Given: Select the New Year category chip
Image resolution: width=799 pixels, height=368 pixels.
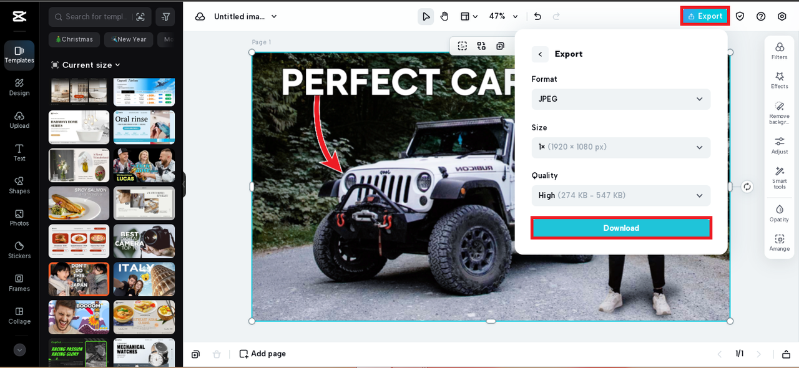Looking at the screenshot, I should click(x=129, y=39).
